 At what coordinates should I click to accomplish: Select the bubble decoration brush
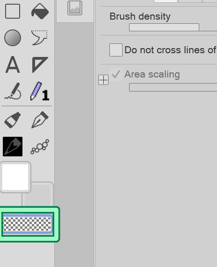point(40,147)
